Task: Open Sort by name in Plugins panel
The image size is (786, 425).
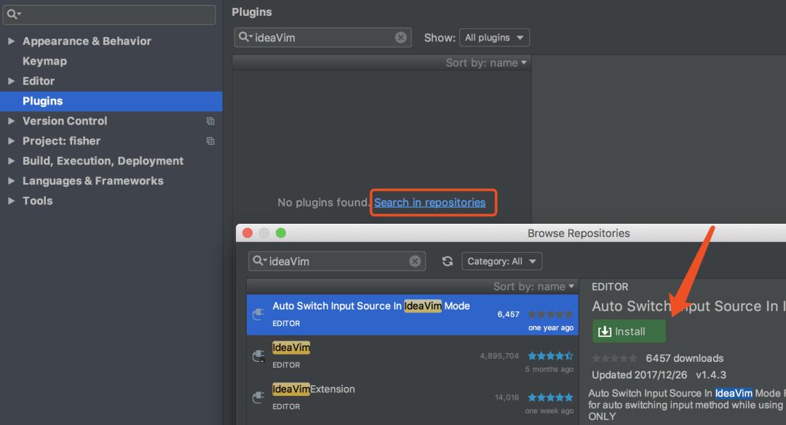Action: (486, 63)
